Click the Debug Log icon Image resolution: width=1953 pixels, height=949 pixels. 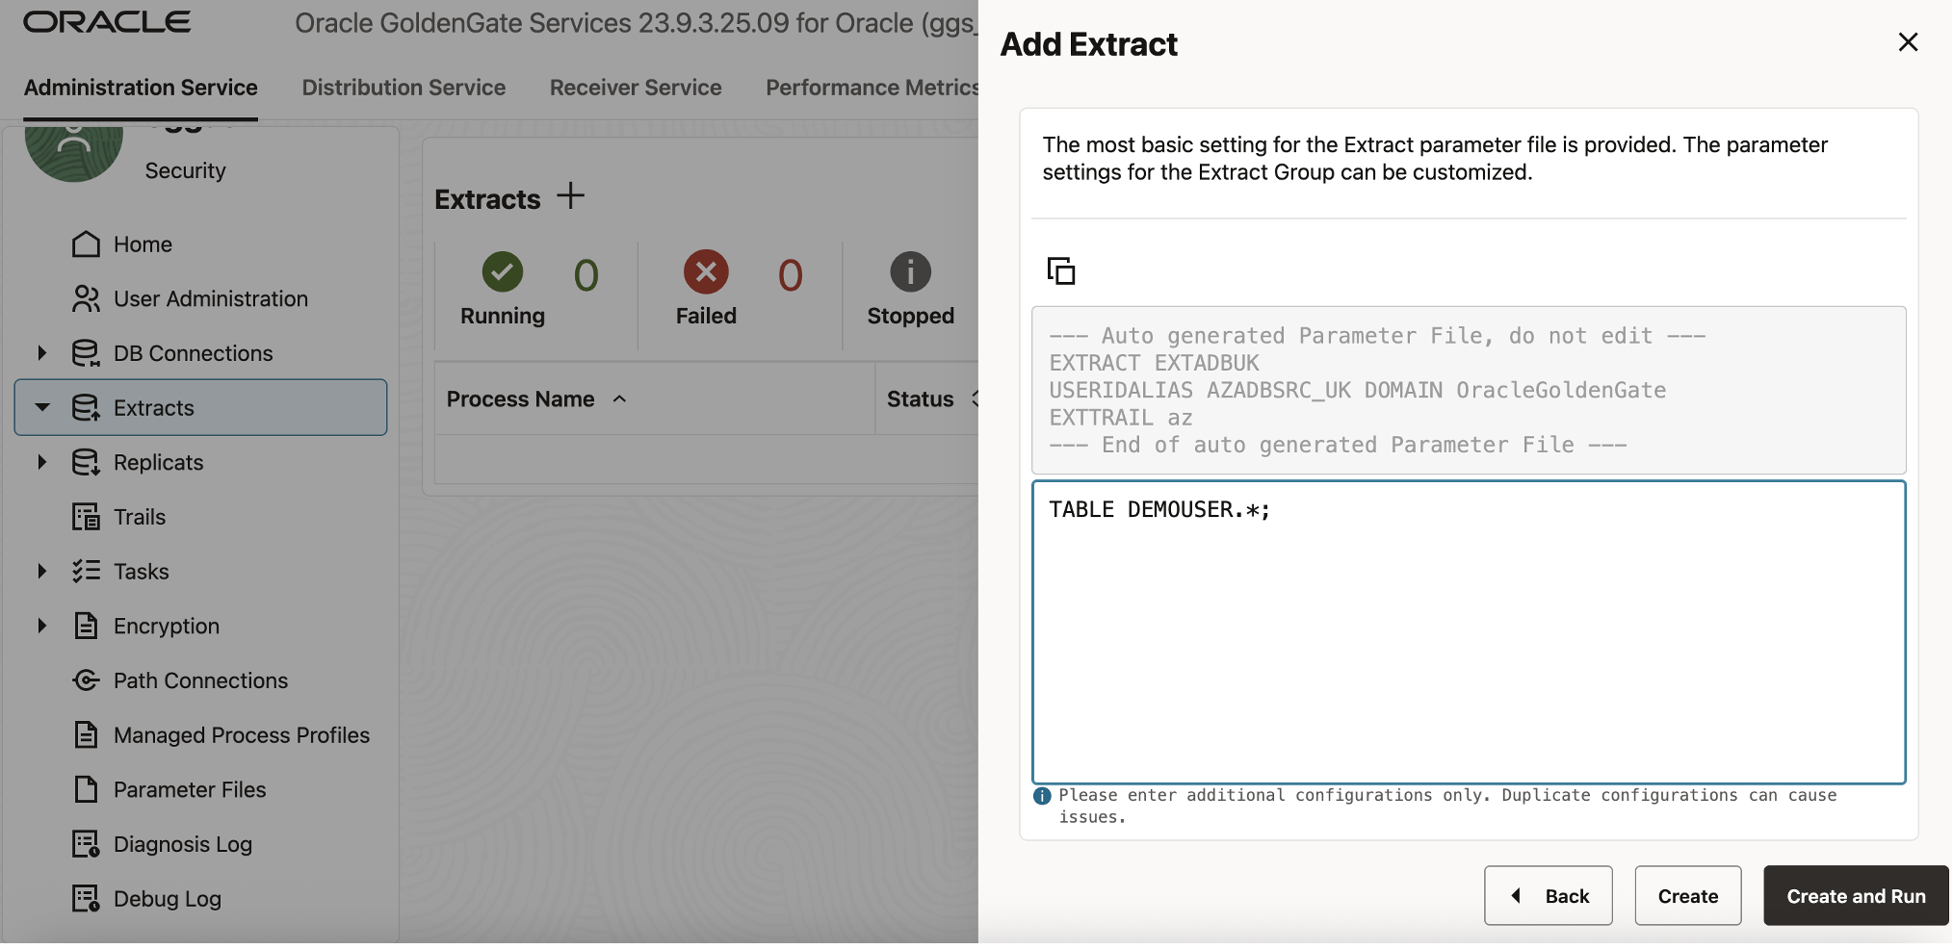click(x=86, y=899)
